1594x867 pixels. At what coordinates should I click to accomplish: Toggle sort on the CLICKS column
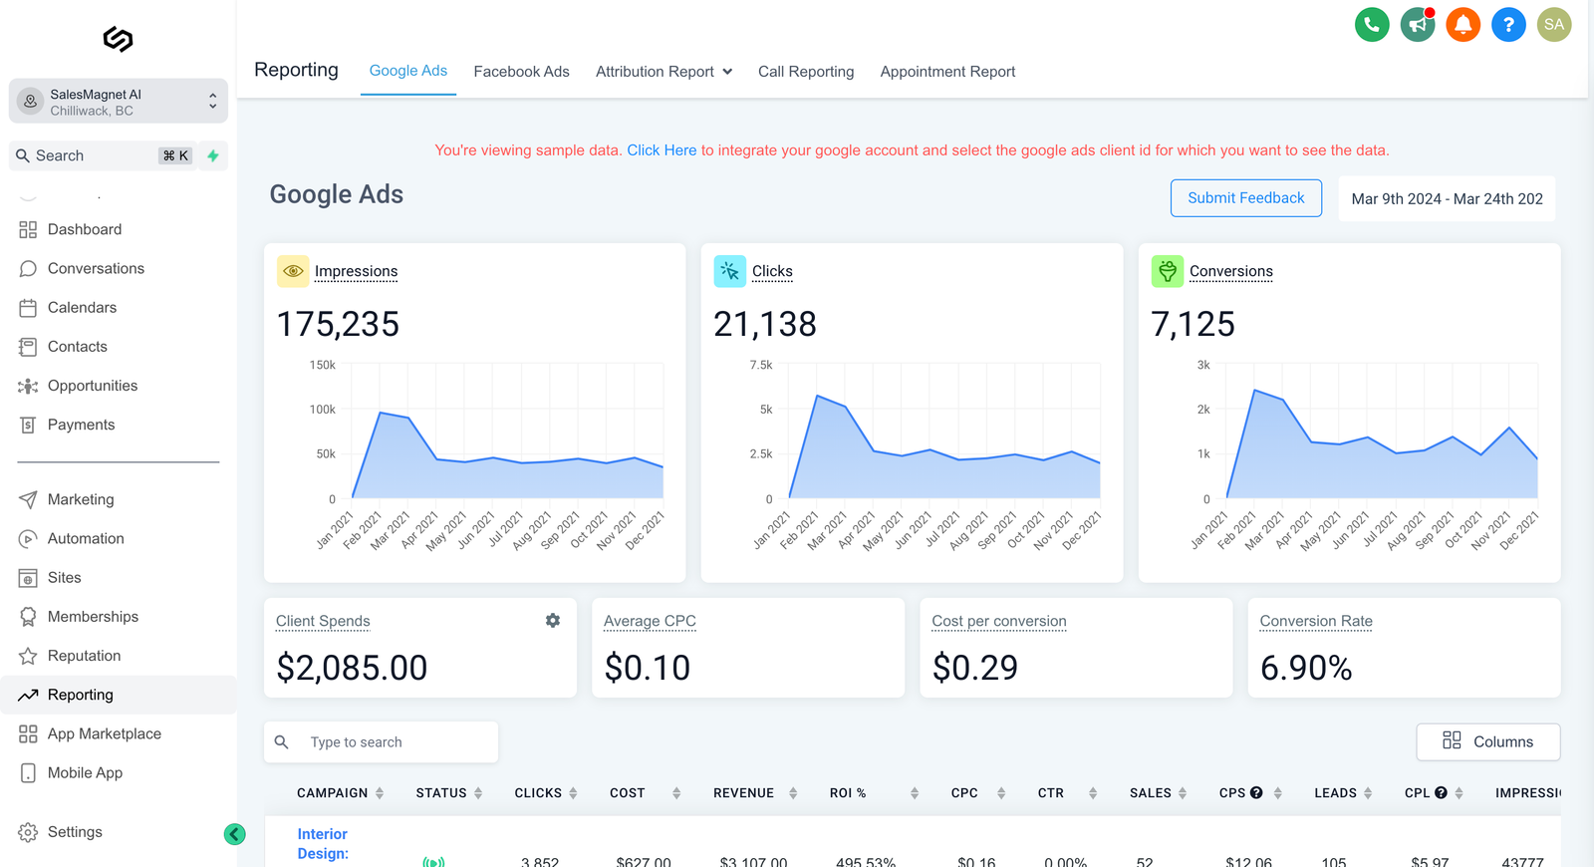click(x=573, y=793)
